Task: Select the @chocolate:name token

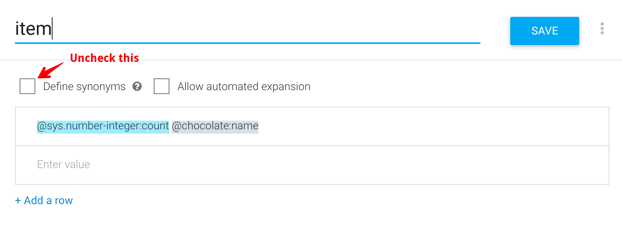Action: pos(215,126)
